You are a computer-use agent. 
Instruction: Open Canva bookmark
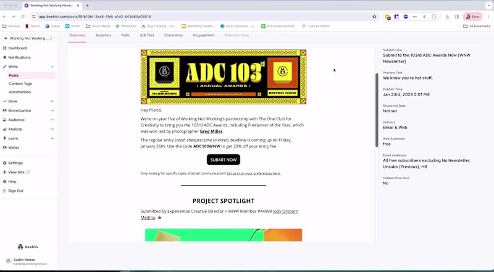coord(52,26)
